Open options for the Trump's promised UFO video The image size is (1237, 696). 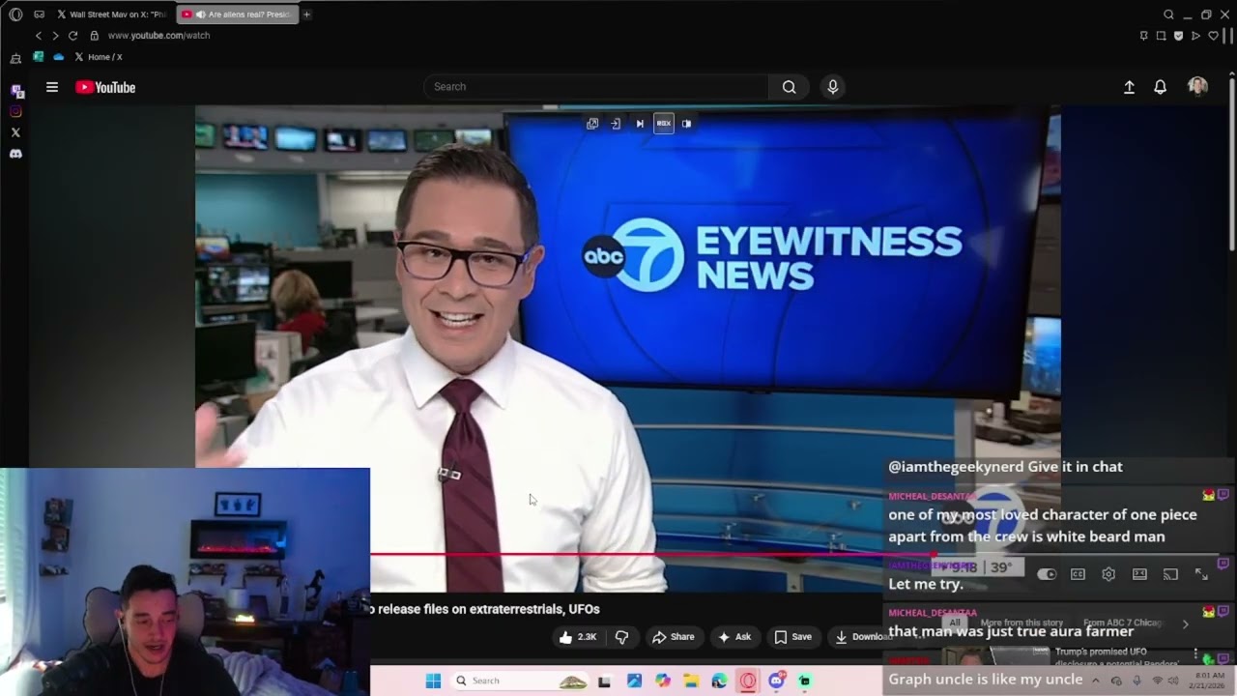tap(1195, 654)
